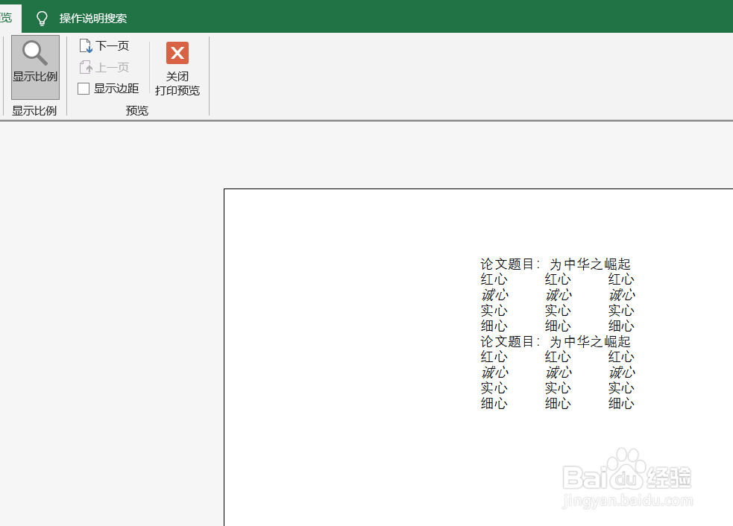Uncheck the margins display box

pyautogui.click(x=83, y=88)
